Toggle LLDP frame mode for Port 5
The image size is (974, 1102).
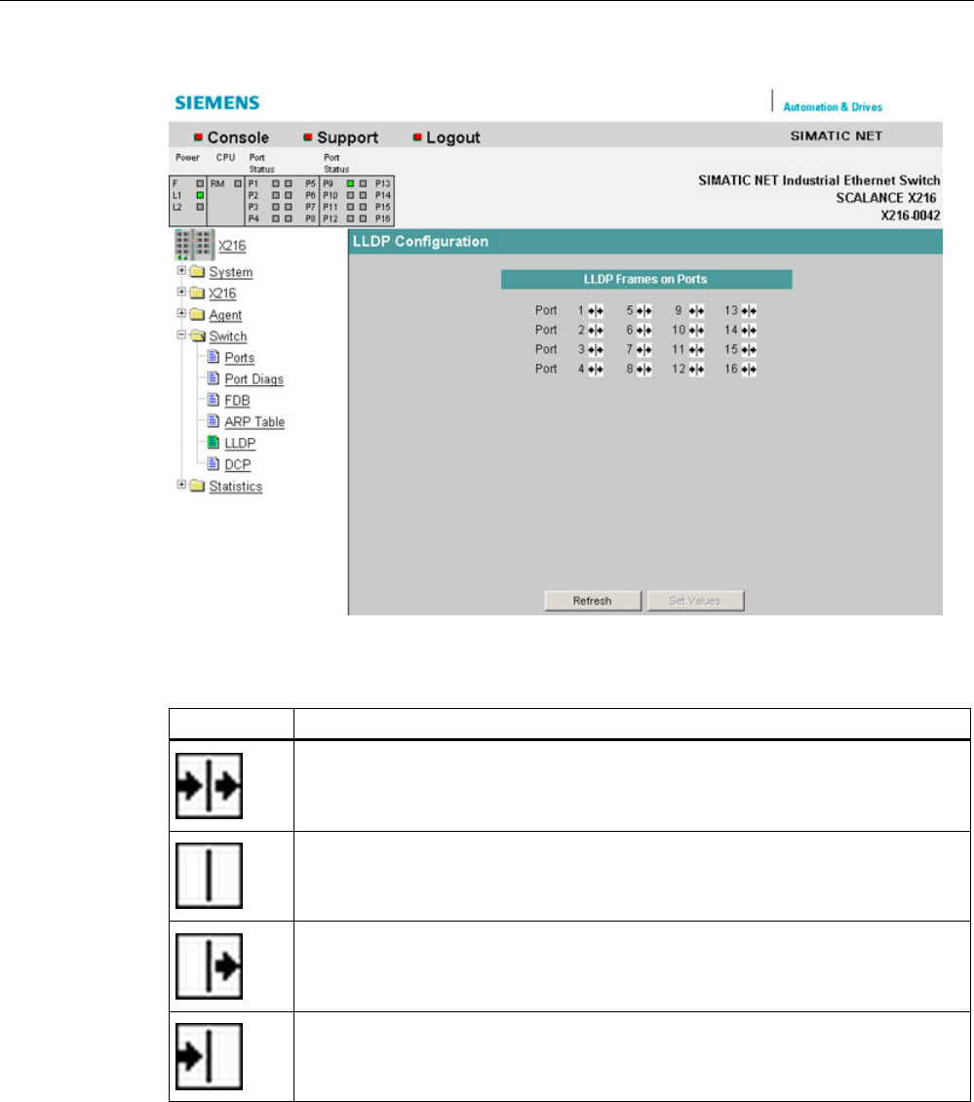pos(643,311)
